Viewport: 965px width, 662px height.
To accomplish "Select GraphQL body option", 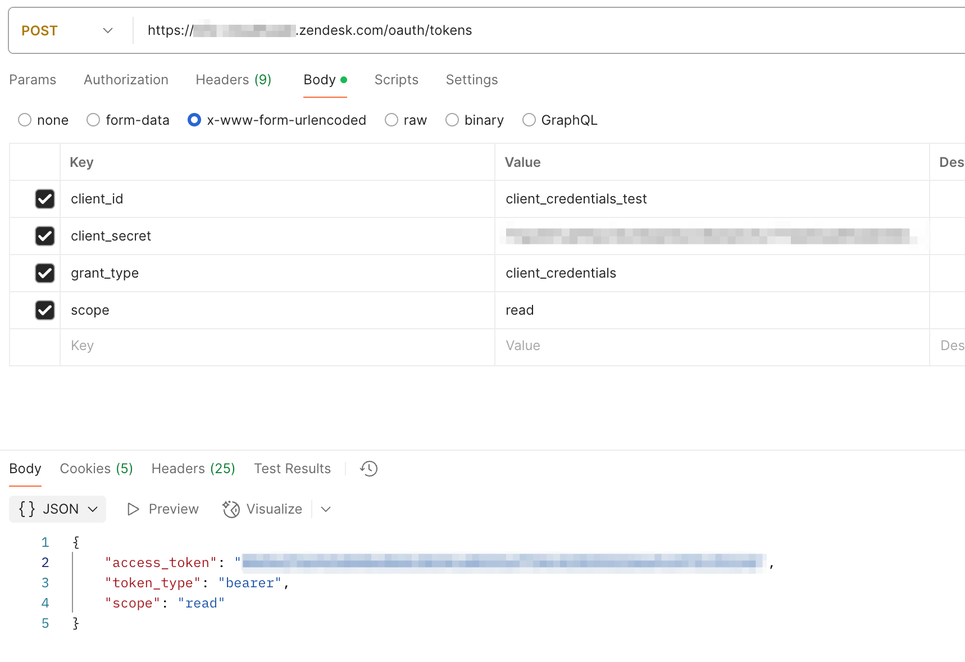I will click(x=529, y=120).
